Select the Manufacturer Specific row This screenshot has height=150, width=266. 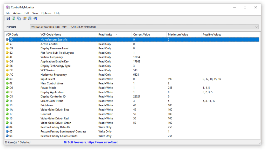pyautogui.click(x=132, y=40)
